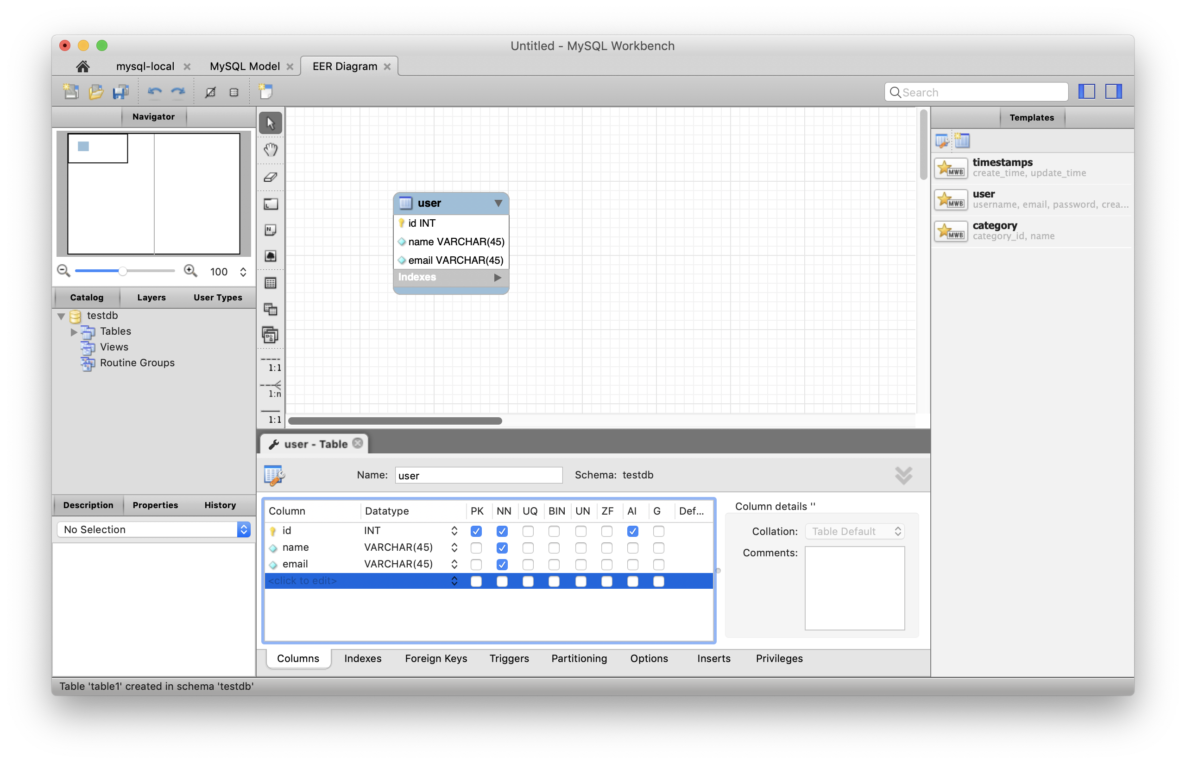Open the Triggers tab
This screenshot has height=764, width=1186.
click(x=510, y=658)
